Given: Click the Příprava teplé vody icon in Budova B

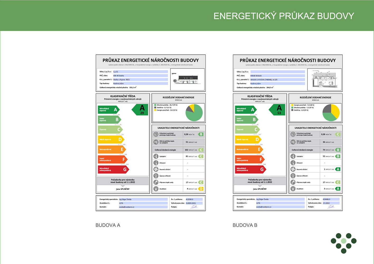Looking at the screenshot, I should click(x=293, y=182).
